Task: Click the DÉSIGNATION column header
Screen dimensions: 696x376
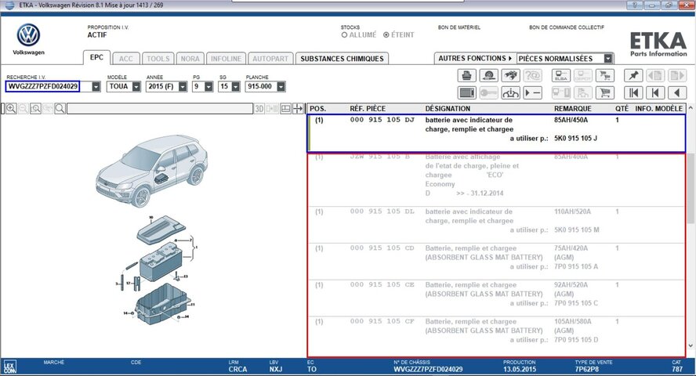Action: [x=448, y=109]
